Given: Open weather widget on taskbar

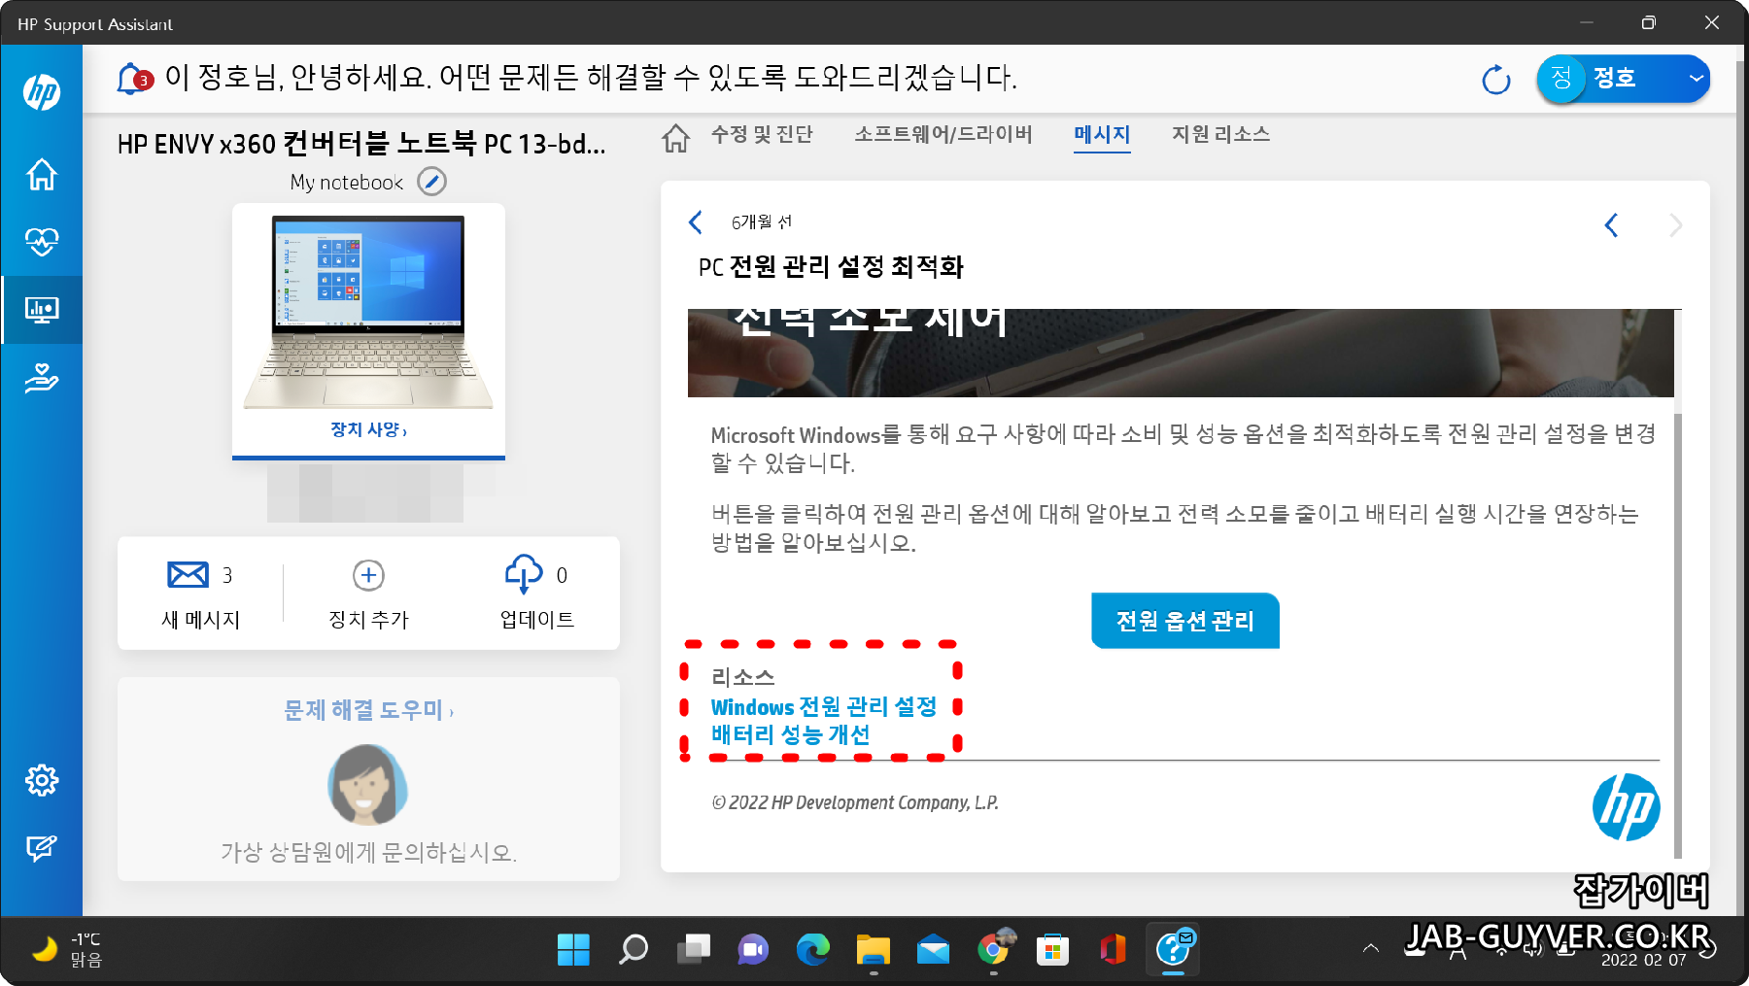Looking at the screenshot, I should point(68,949).
